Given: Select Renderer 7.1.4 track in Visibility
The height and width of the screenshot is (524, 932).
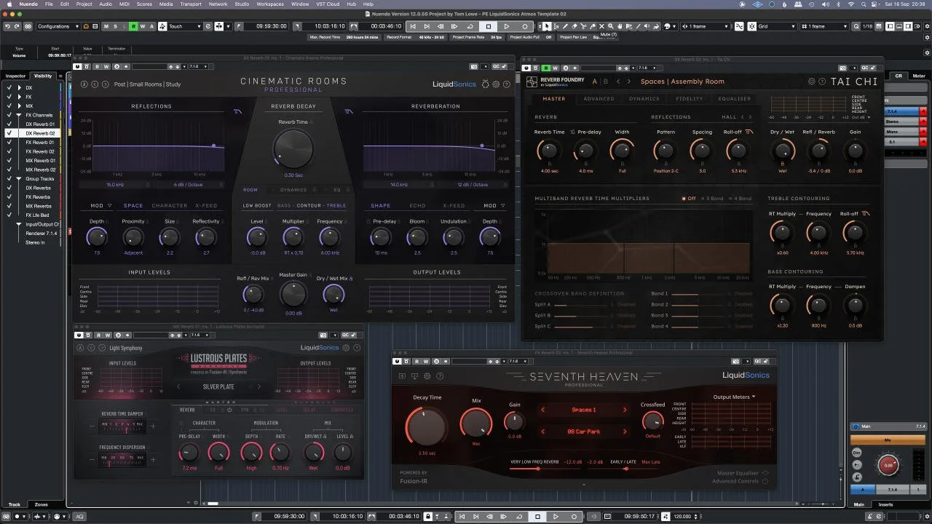Looking at the screenshot, I should tap(41, 234).
